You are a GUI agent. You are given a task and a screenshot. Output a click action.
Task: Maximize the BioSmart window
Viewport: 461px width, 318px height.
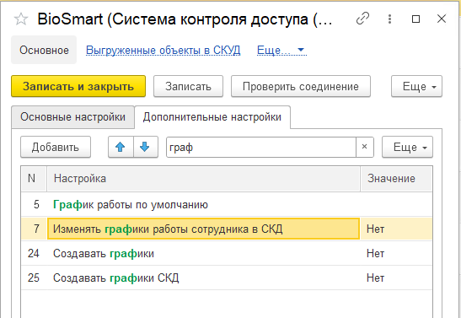tap(415, 19)
